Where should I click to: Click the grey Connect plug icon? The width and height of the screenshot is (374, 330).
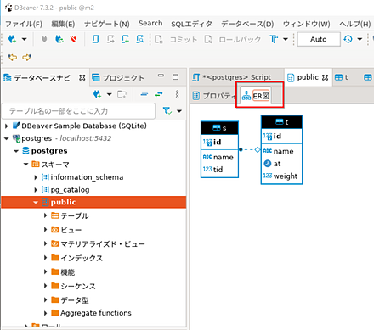(x=44, y=39)
